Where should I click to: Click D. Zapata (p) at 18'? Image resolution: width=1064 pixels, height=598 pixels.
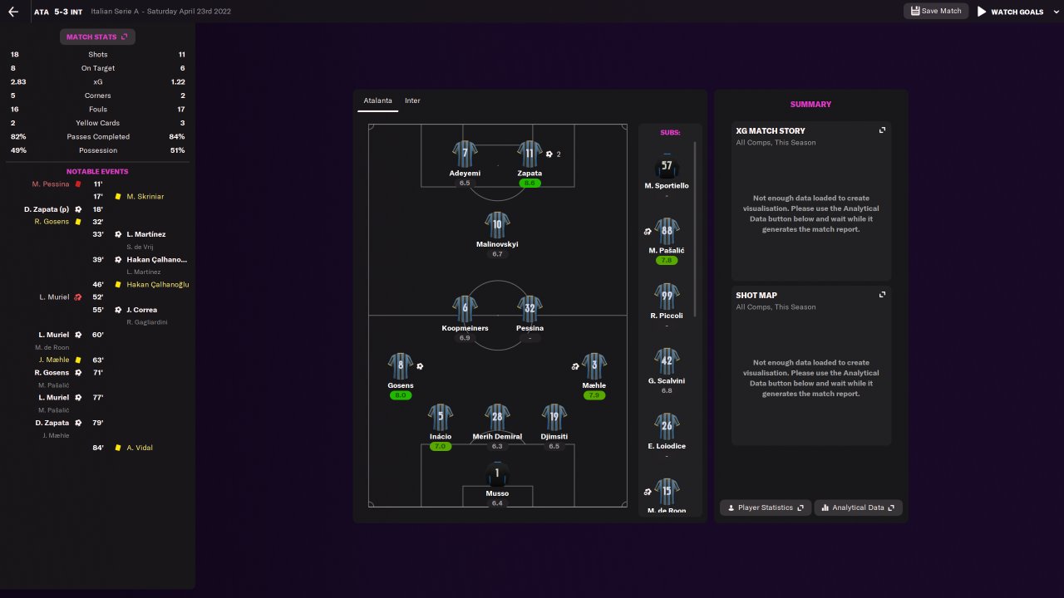(x=47, y=209)
